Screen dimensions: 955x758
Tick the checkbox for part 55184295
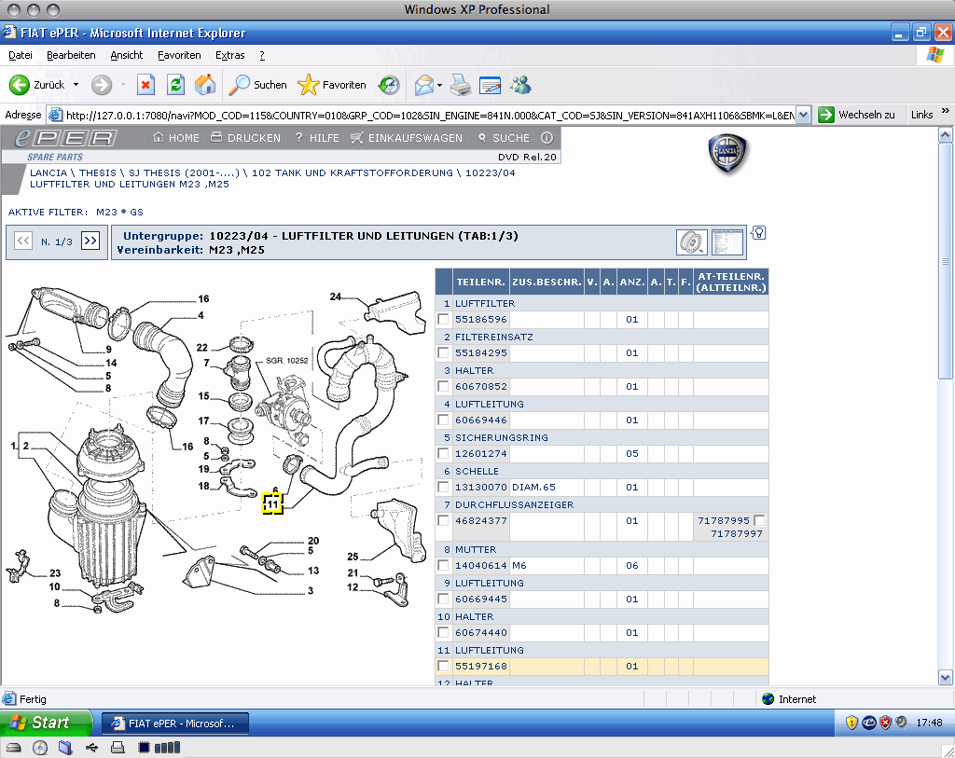[x=443, y=352]
